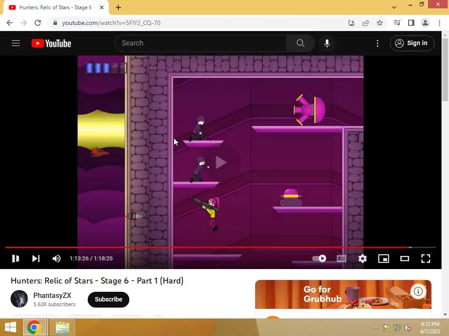
Task: Go back in browser history
Action: pos(10,23)
